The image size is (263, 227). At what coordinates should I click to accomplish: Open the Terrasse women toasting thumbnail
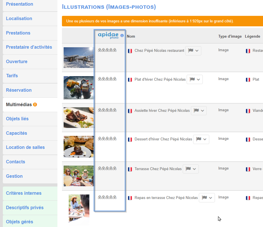[x=79, y=176]
